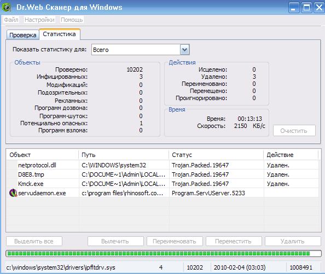325x274 pixels.
Task: Click the Dr.Web spider icon in title bar
Action: [7, 7]
